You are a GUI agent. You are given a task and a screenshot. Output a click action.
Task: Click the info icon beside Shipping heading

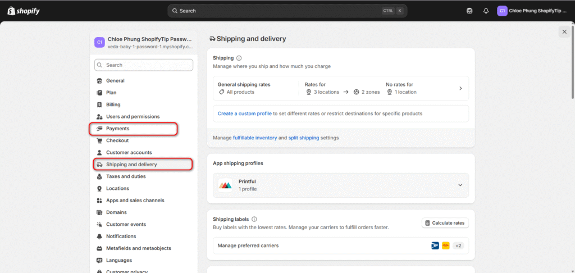coord(239,58)
